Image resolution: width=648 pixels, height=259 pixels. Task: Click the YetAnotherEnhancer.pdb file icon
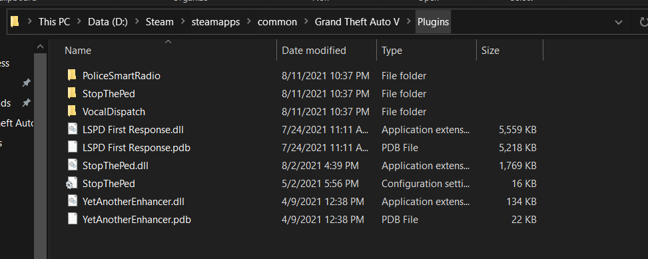point(73,219)
